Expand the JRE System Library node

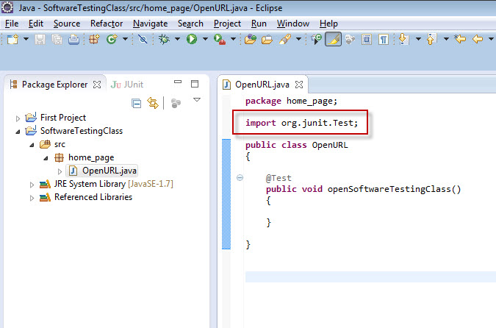32,185
